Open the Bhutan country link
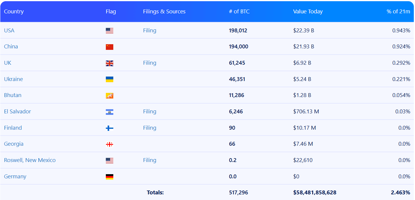This screenshot has width=415, height=200. pyautogui.click(x=13, y=95)
